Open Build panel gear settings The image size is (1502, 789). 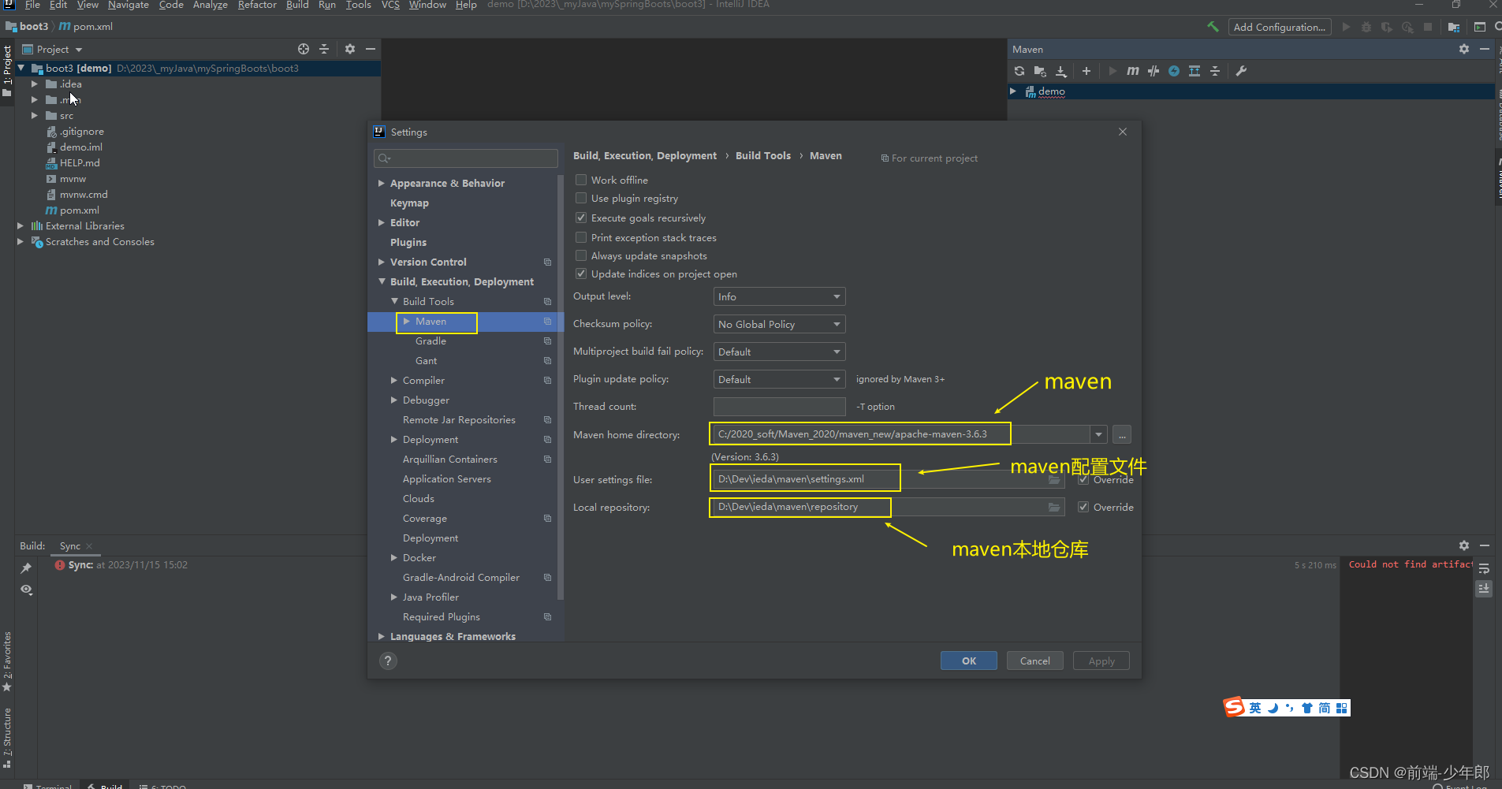1464,545
